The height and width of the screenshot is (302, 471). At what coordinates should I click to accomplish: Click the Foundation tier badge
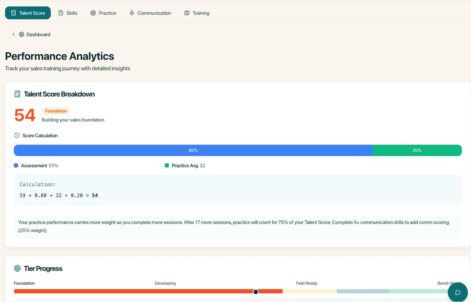[56, 111]
